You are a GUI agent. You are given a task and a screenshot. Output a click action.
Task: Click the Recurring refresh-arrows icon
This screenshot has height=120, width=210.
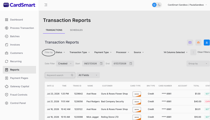coord(7,61)
